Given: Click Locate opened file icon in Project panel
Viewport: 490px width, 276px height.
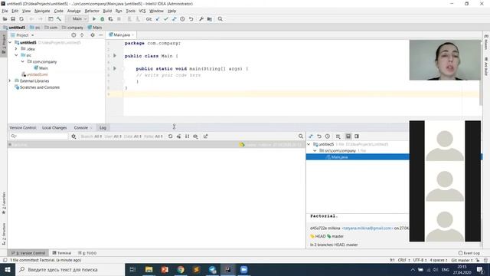Looking at the screenshot, I should tap(73, 35).
